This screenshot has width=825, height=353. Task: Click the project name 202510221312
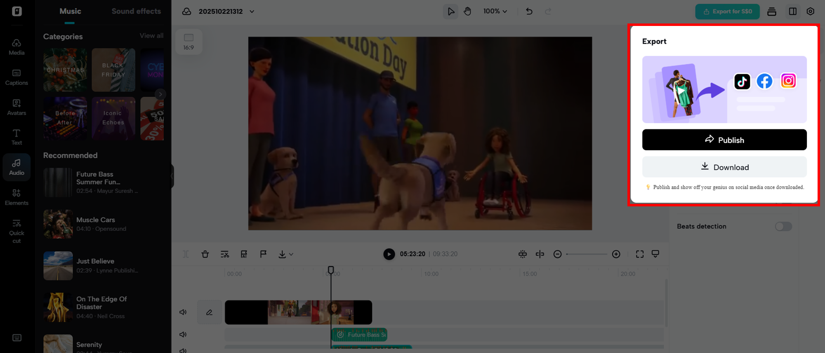pyautogui.click(x=221, y=12)
